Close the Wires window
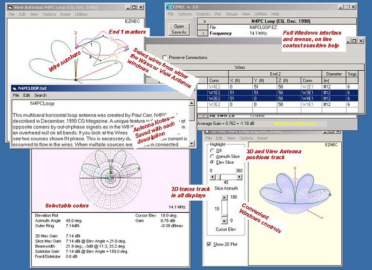This screenshot has width=372, height=270. click(361, 41)
